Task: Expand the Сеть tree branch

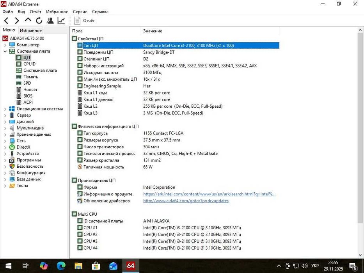Action: pyautogui.click(x=5, y=141)
